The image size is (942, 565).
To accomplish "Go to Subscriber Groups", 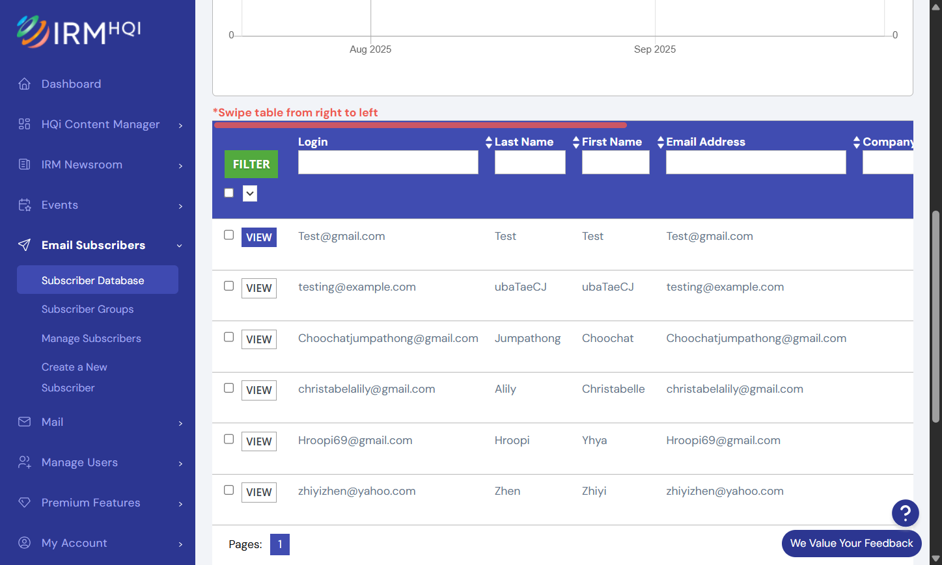I will [x=87, y=309].
